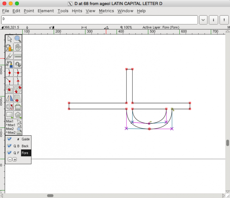Select the Magnify zoom tool
Image resolution: width=230 pixels, height=198 pixels.
pyautogui.click(x=18, y=39)
